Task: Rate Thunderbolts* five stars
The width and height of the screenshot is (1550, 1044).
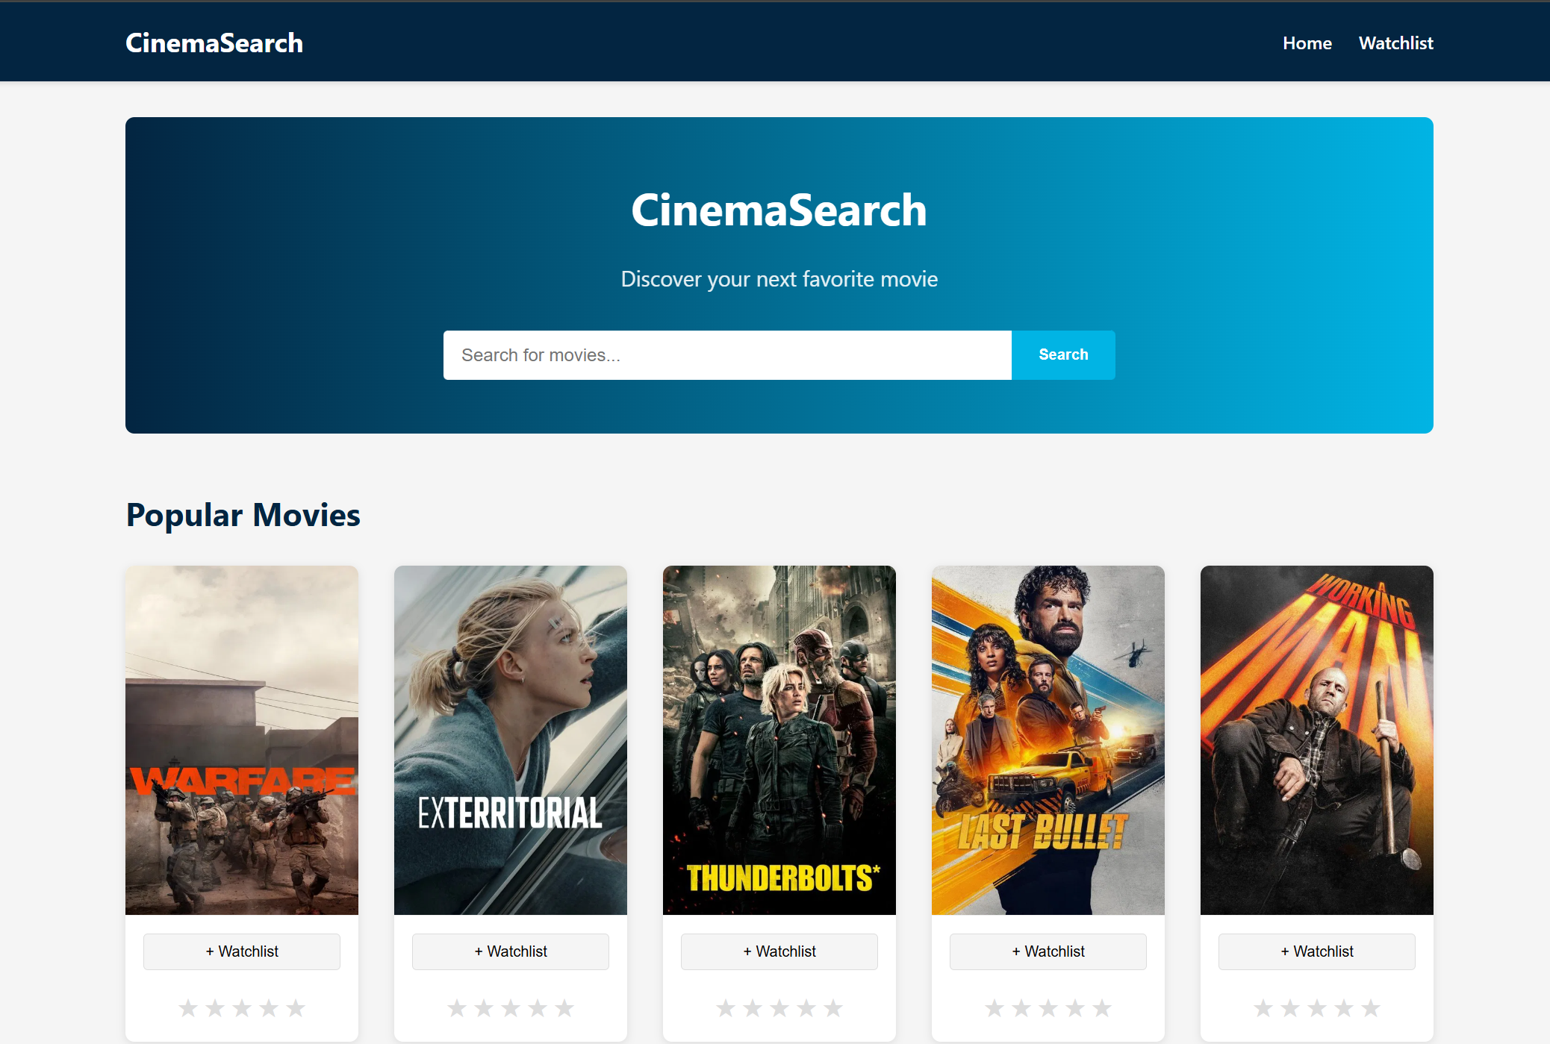Action: 833,1008
